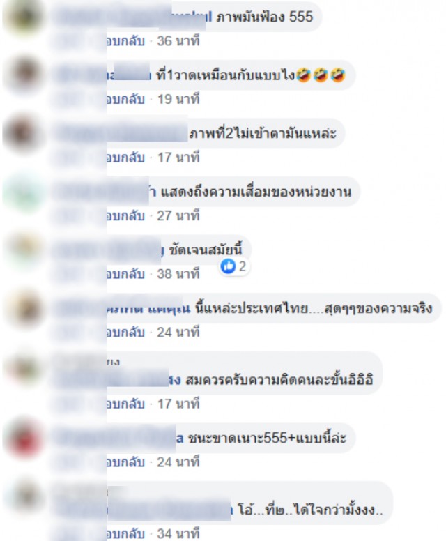Click the blue like reaction icon on "ชัดเจนสมัยนี้"

[x=228, y=266]
